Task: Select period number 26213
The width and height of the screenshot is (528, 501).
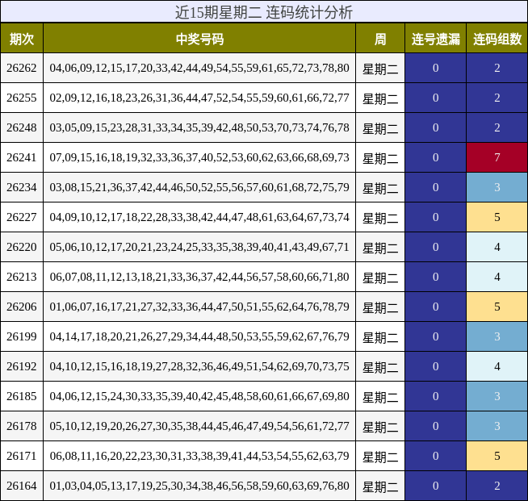Action: (22, 277)
